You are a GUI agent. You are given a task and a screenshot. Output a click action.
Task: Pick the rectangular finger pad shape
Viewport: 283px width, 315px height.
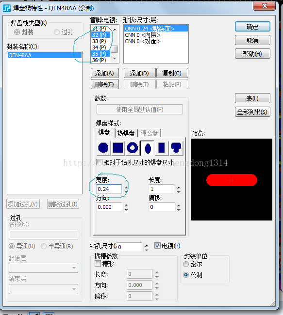point(162,148)
